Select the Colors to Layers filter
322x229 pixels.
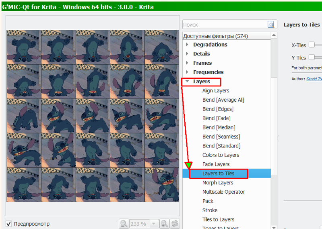pos(221,155)
